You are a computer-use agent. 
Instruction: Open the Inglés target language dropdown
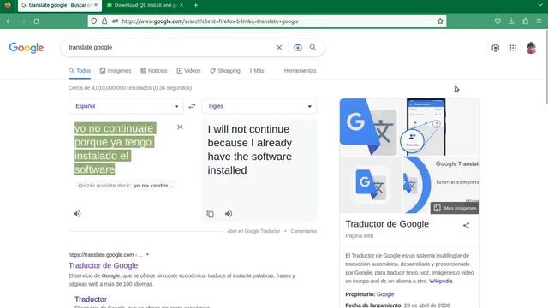tap(259, 106)
